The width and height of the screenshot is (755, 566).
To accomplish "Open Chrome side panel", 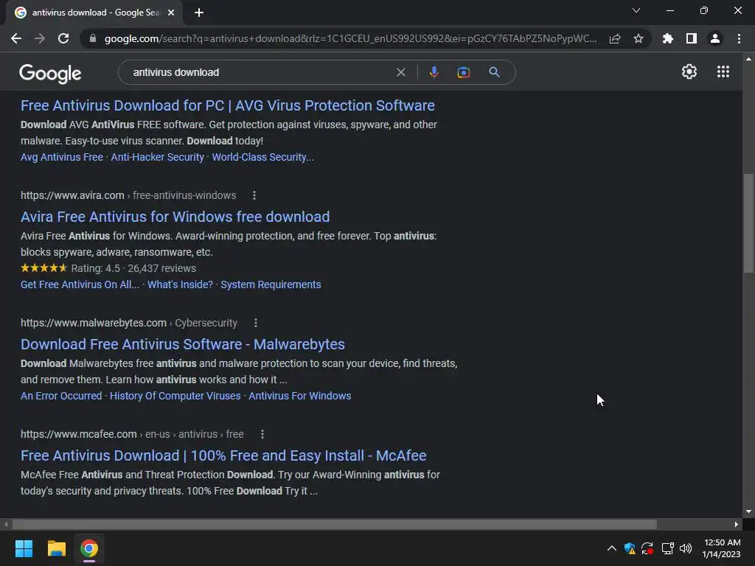I will (692, 38).
